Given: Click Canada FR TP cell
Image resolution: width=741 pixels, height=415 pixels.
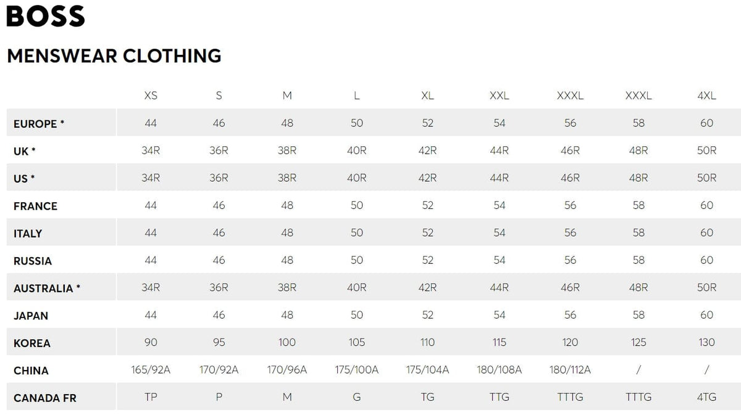Looking at the screenshot, I should coord(151,397).
